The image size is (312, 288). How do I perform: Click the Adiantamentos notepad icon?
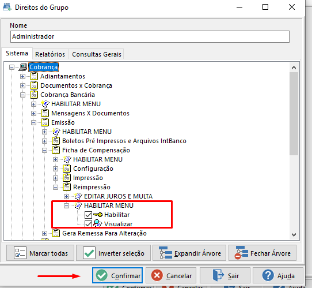pos(34,76)
